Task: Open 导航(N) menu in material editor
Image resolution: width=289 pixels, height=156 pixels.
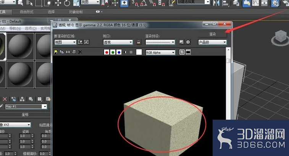Action: [15, 28]
